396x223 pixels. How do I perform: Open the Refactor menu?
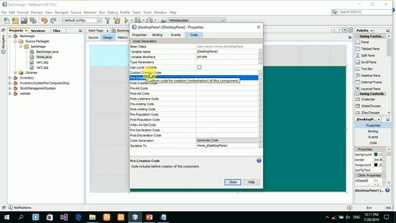(x=90, y=12)
